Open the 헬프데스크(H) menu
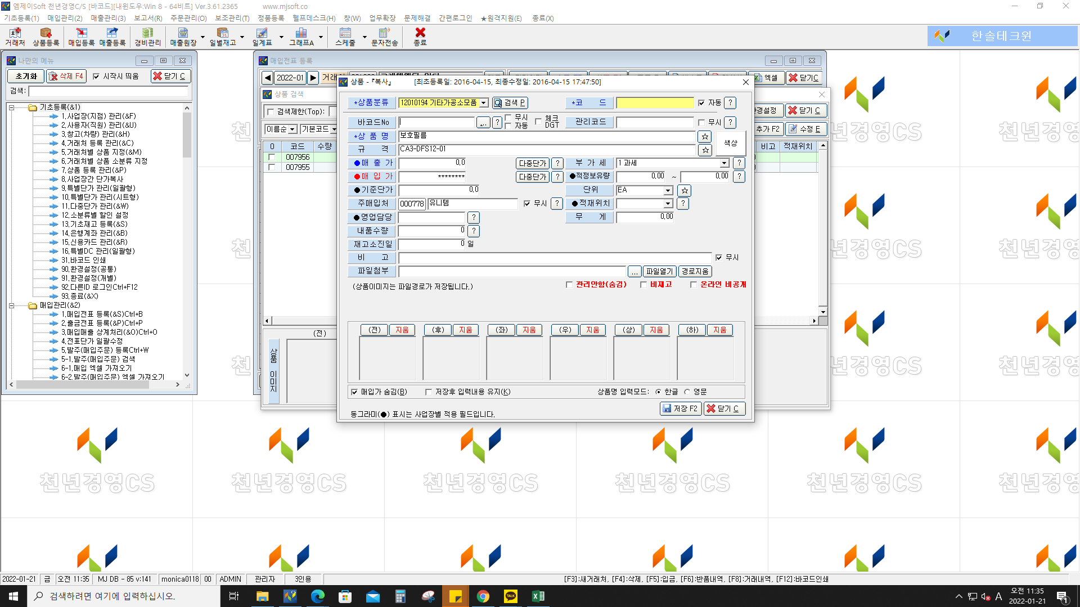The width and height of the screenshot is (1080, 607). point(314,18)
